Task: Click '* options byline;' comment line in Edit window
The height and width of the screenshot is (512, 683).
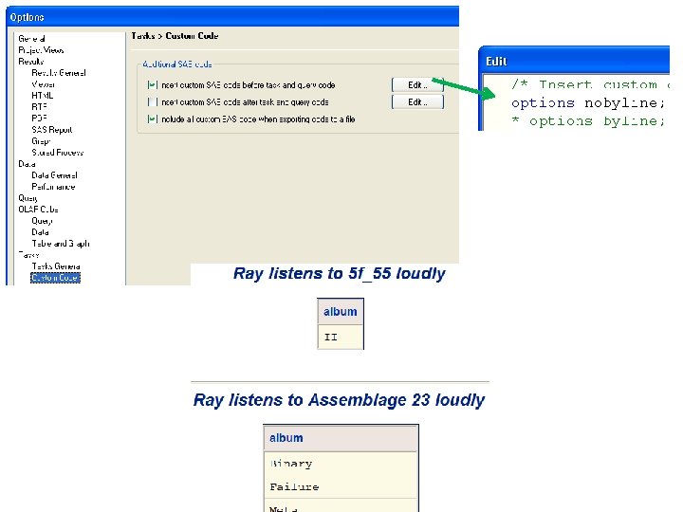Action: 587,120
